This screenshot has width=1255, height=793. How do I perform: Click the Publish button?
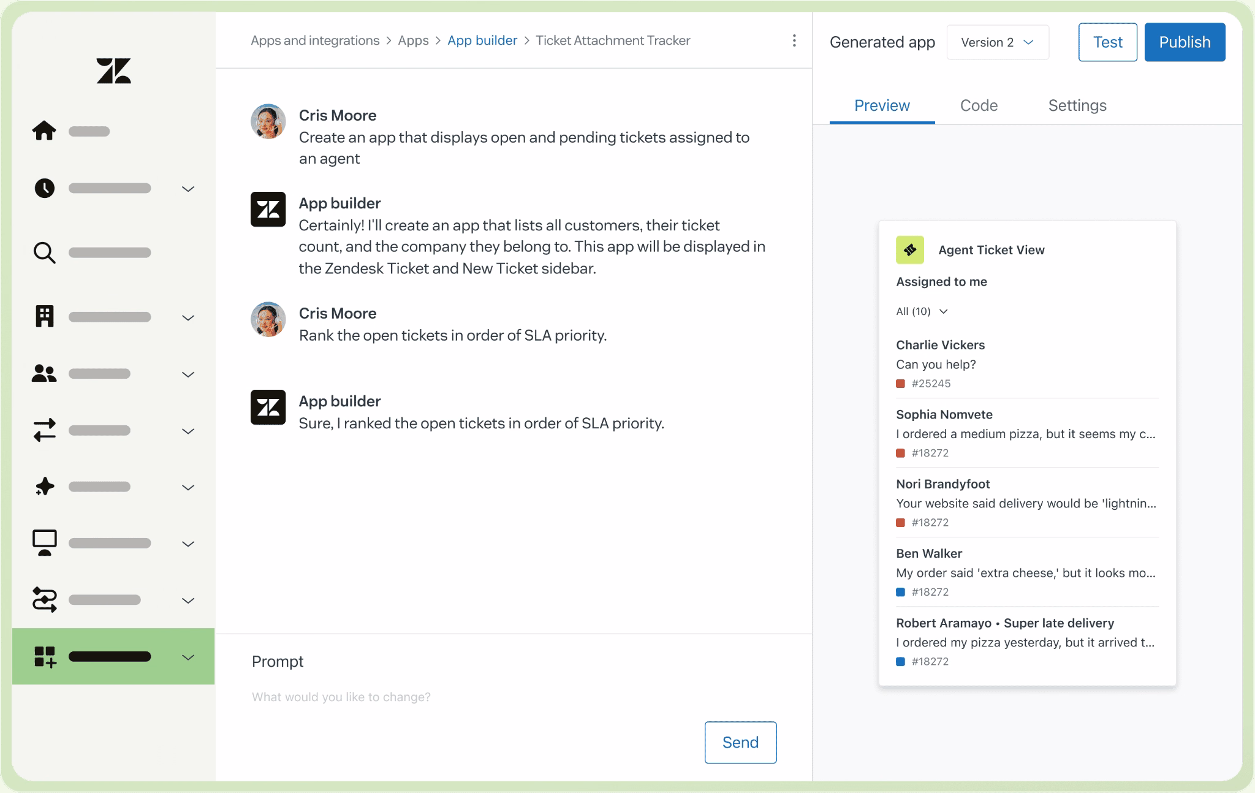[1184, 42]
